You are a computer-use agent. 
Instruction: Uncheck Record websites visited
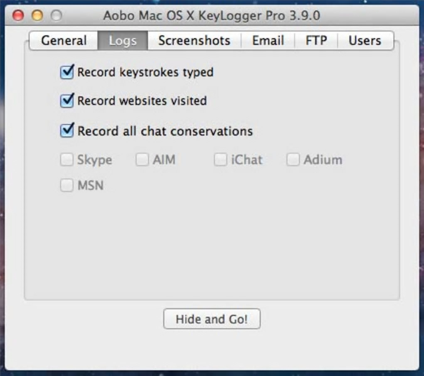[67, 101]
